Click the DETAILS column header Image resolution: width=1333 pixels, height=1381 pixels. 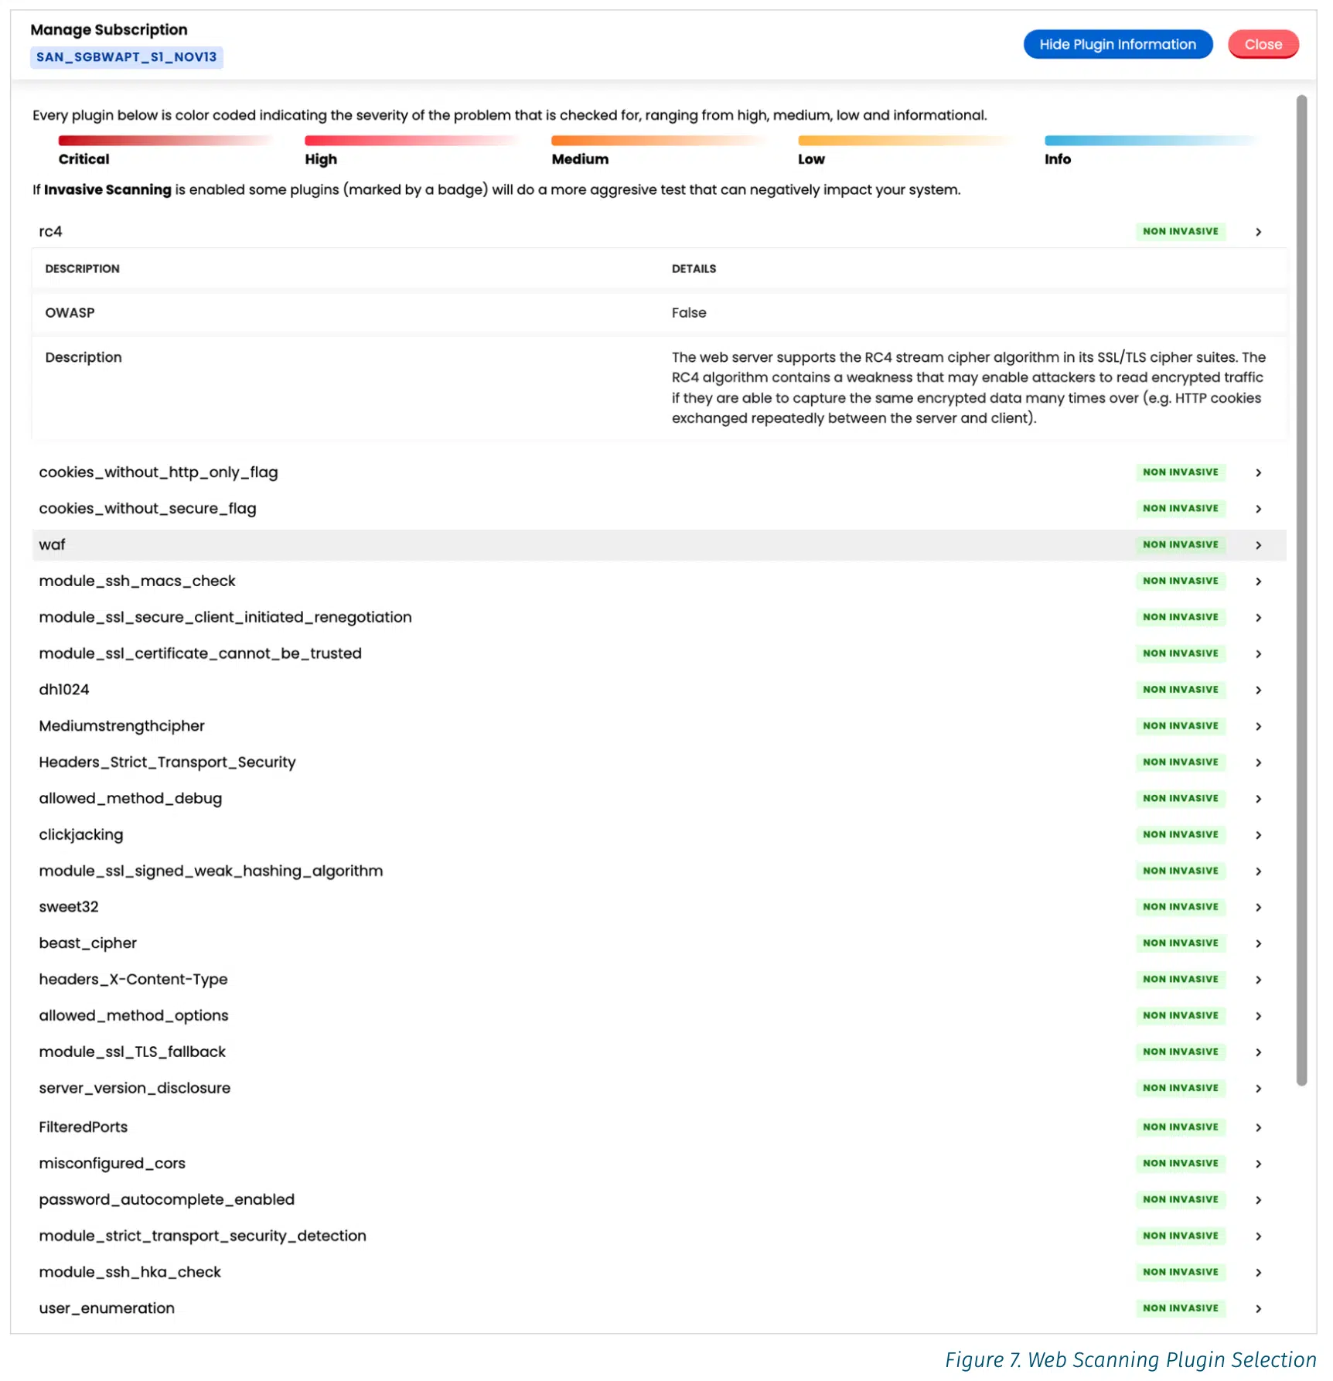[694, 269]
